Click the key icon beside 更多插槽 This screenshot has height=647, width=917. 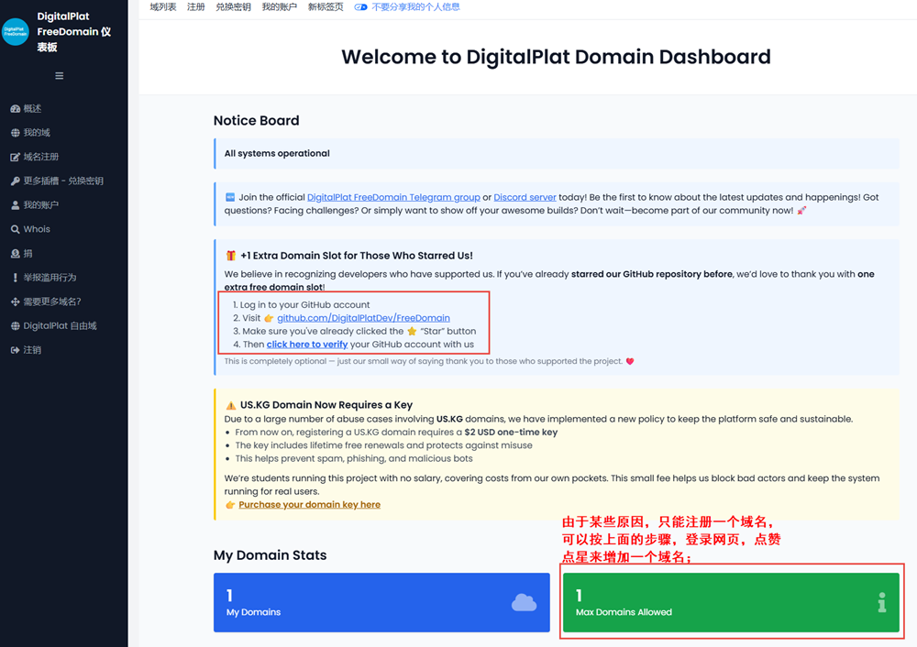tap(16, 181)
